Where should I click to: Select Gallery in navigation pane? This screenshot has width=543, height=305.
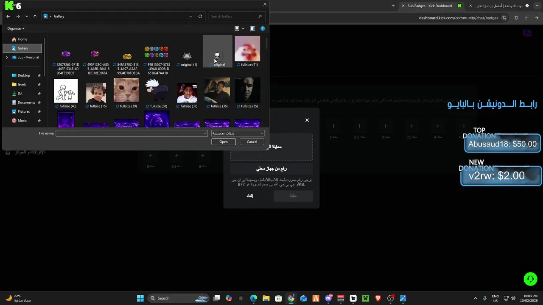click(x=22, y=48)
